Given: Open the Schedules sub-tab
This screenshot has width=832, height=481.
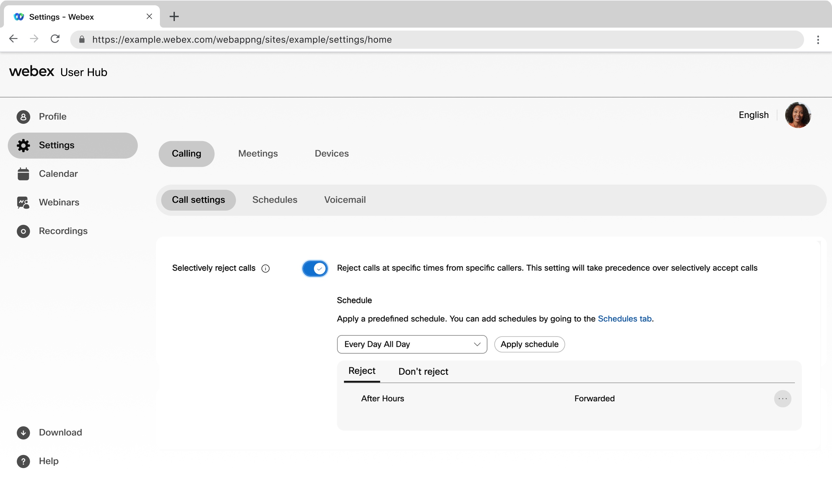Looking at the screenshot, I should click(275, 200).
